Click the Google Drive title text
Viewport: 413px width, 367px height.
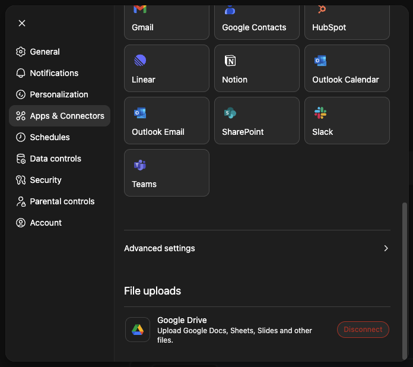click(x=182, y=320)
